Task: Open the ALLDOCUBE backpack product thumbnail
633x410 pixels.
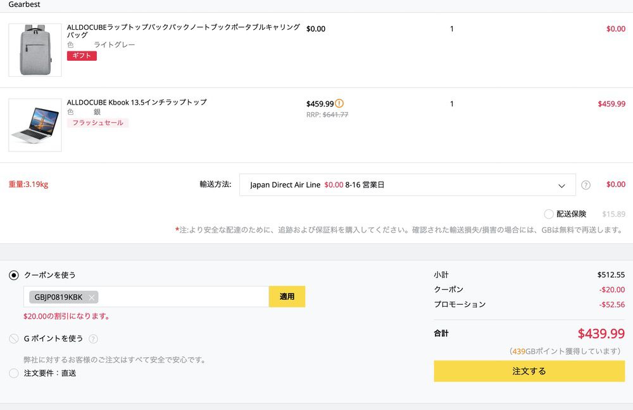Action: point(35,50)
